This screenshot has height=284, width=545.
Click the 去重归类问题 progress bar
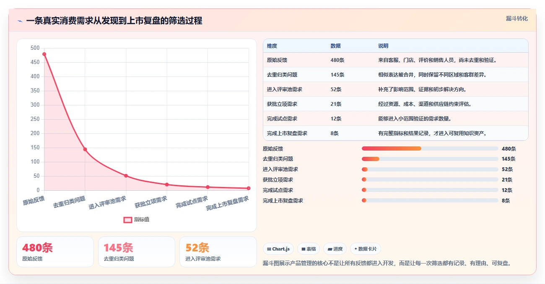click(x=430, y=159)
